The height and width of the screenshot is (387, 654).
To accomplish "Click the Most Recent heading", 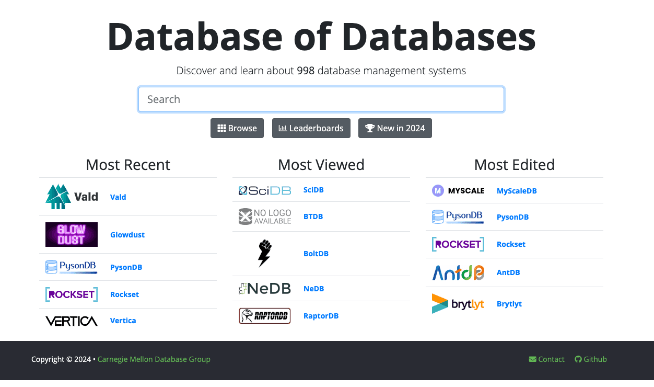I will click(x=128, y=165).
